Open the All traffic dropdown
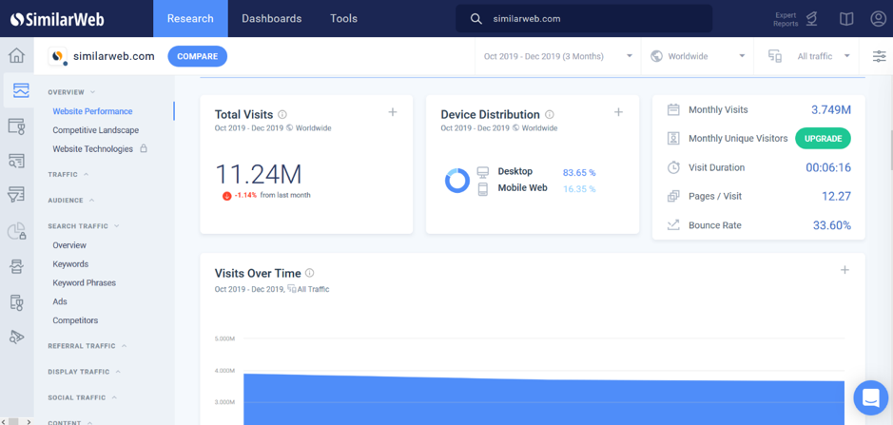Image resolution: width=893 pixels, height=425 pixels. 808,56
